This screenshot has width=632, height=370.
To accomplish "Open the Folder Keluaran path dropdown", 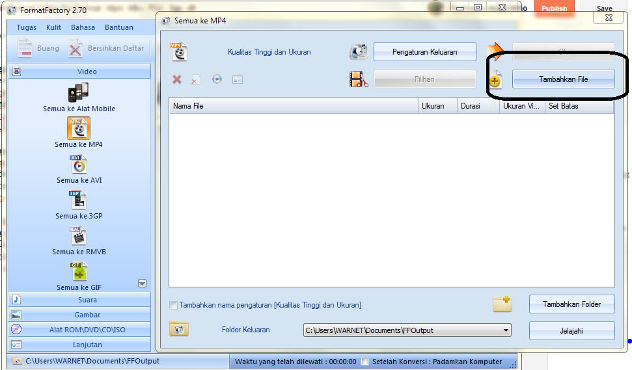I will 506,330.
